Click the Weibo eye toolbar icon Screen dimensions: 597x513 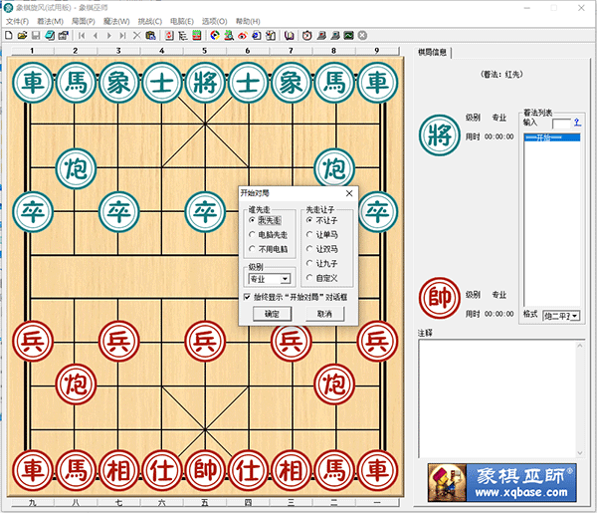coord(243,36)
